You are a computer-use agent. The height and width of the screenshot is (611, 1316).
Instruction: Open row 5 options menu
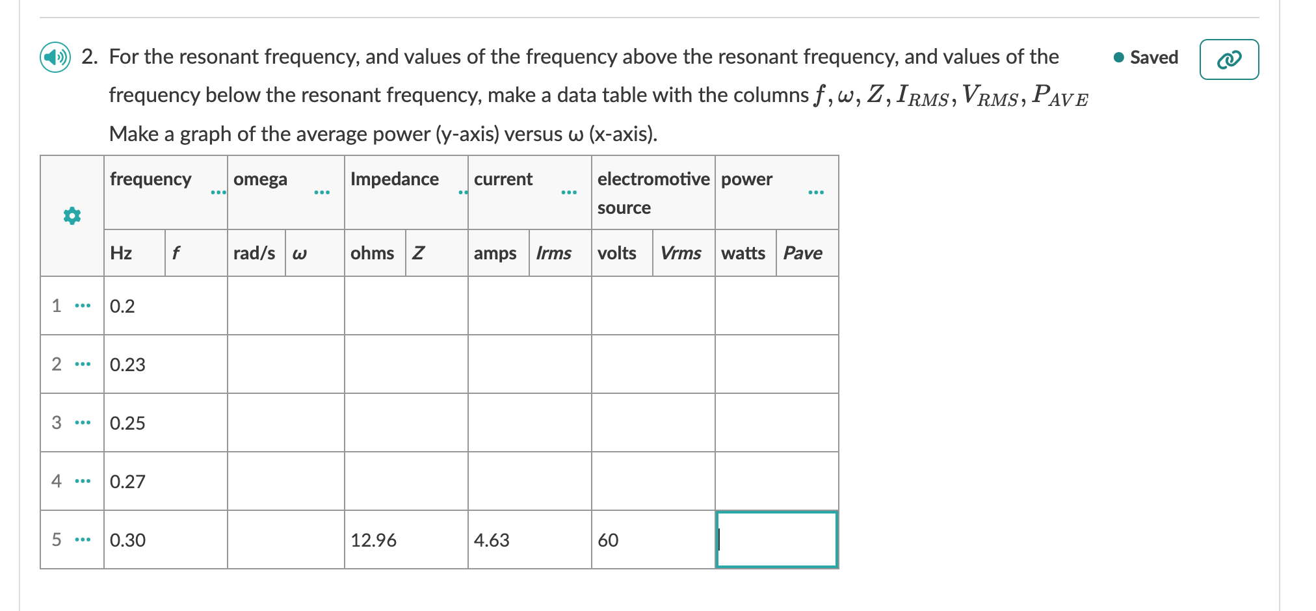82,540
